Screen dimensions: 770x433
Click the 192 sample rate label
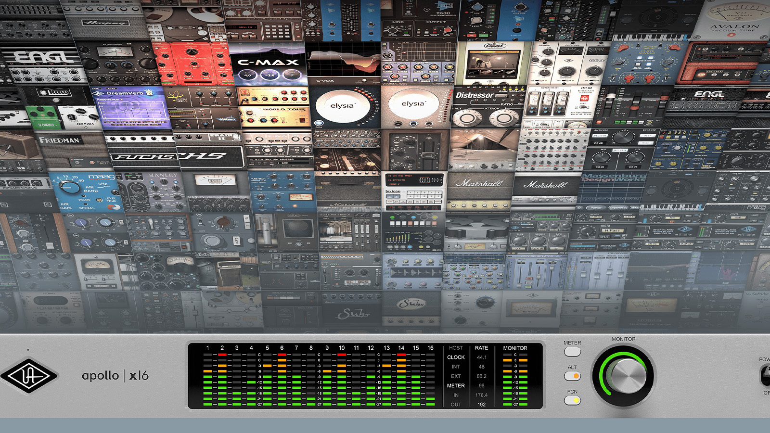[482, 405]
